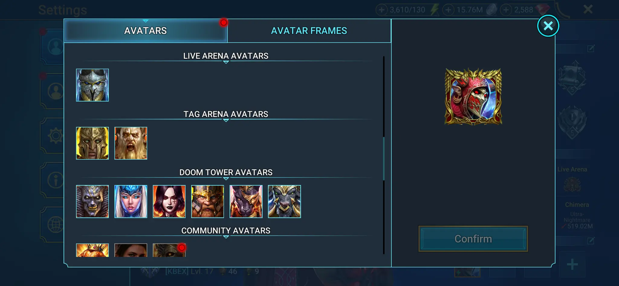
Task: Select the horned goat beast avatar
Action: point(284,201)
